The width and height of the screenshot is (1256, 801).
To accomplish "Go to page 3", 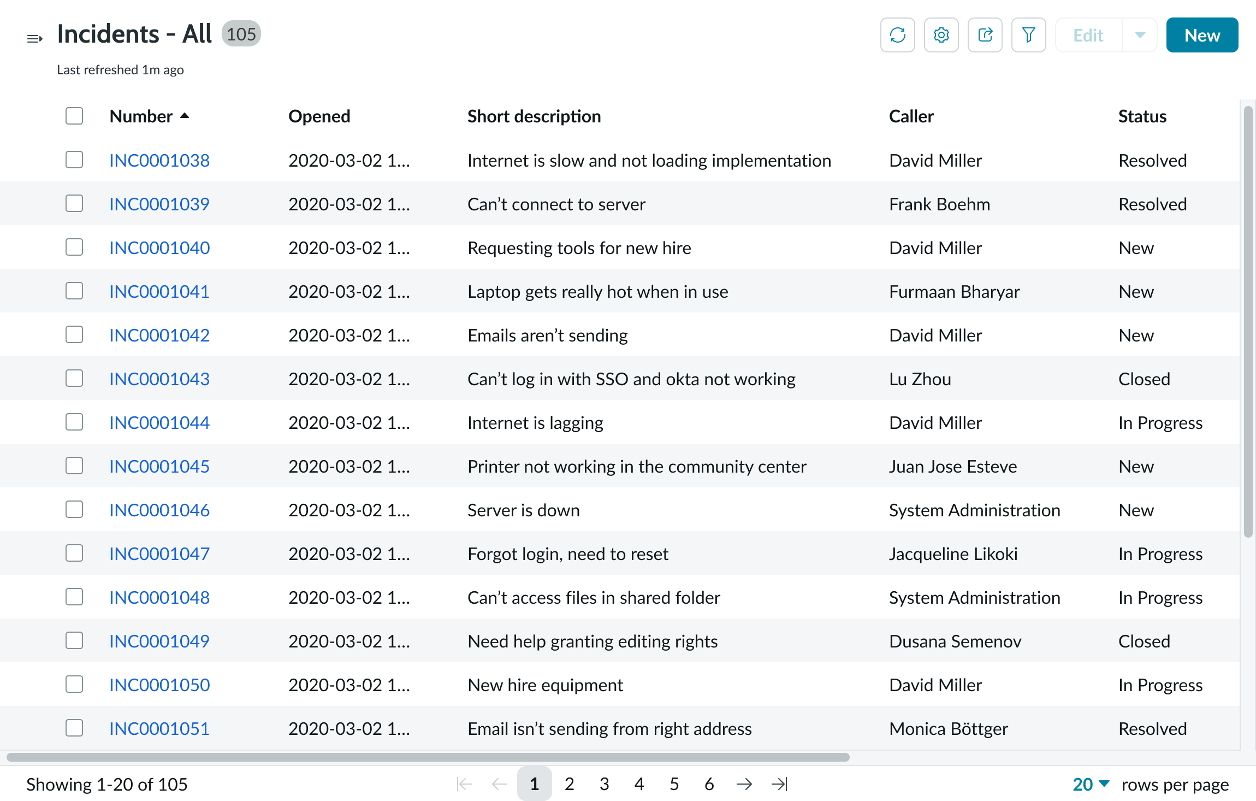I will [x=604, y=784].
